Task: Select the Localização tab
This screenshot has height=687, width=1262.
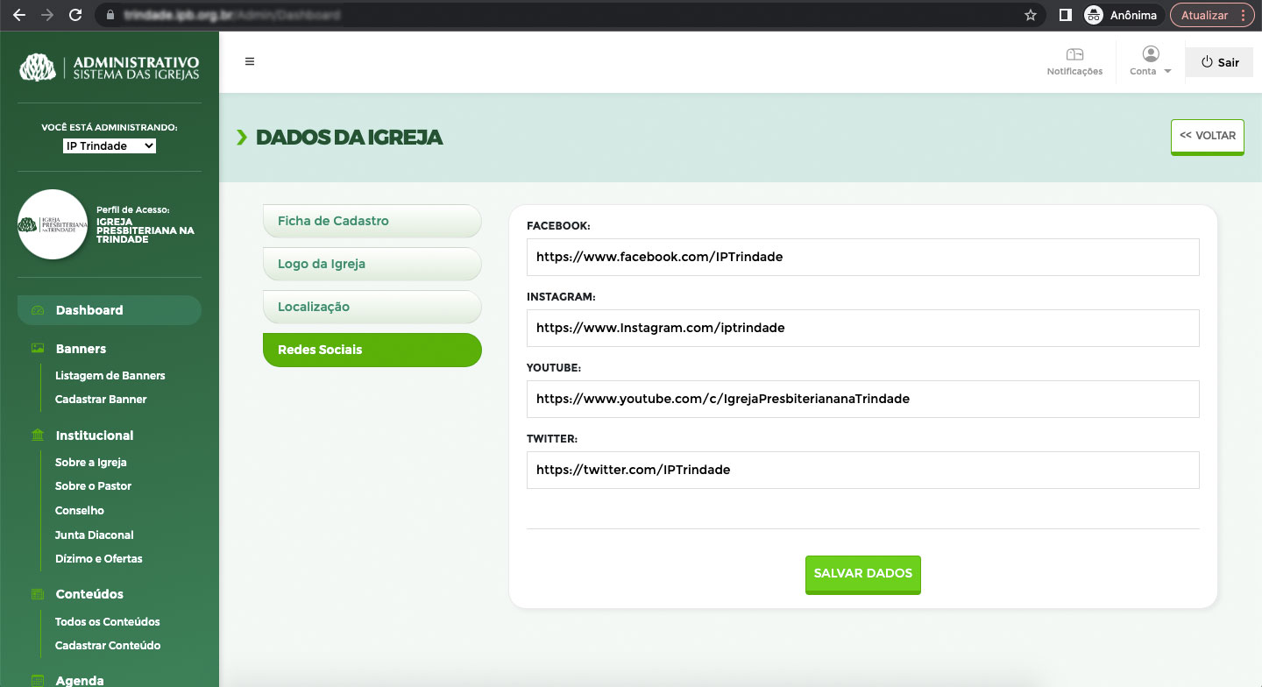Action: click(x=372, y=307)
